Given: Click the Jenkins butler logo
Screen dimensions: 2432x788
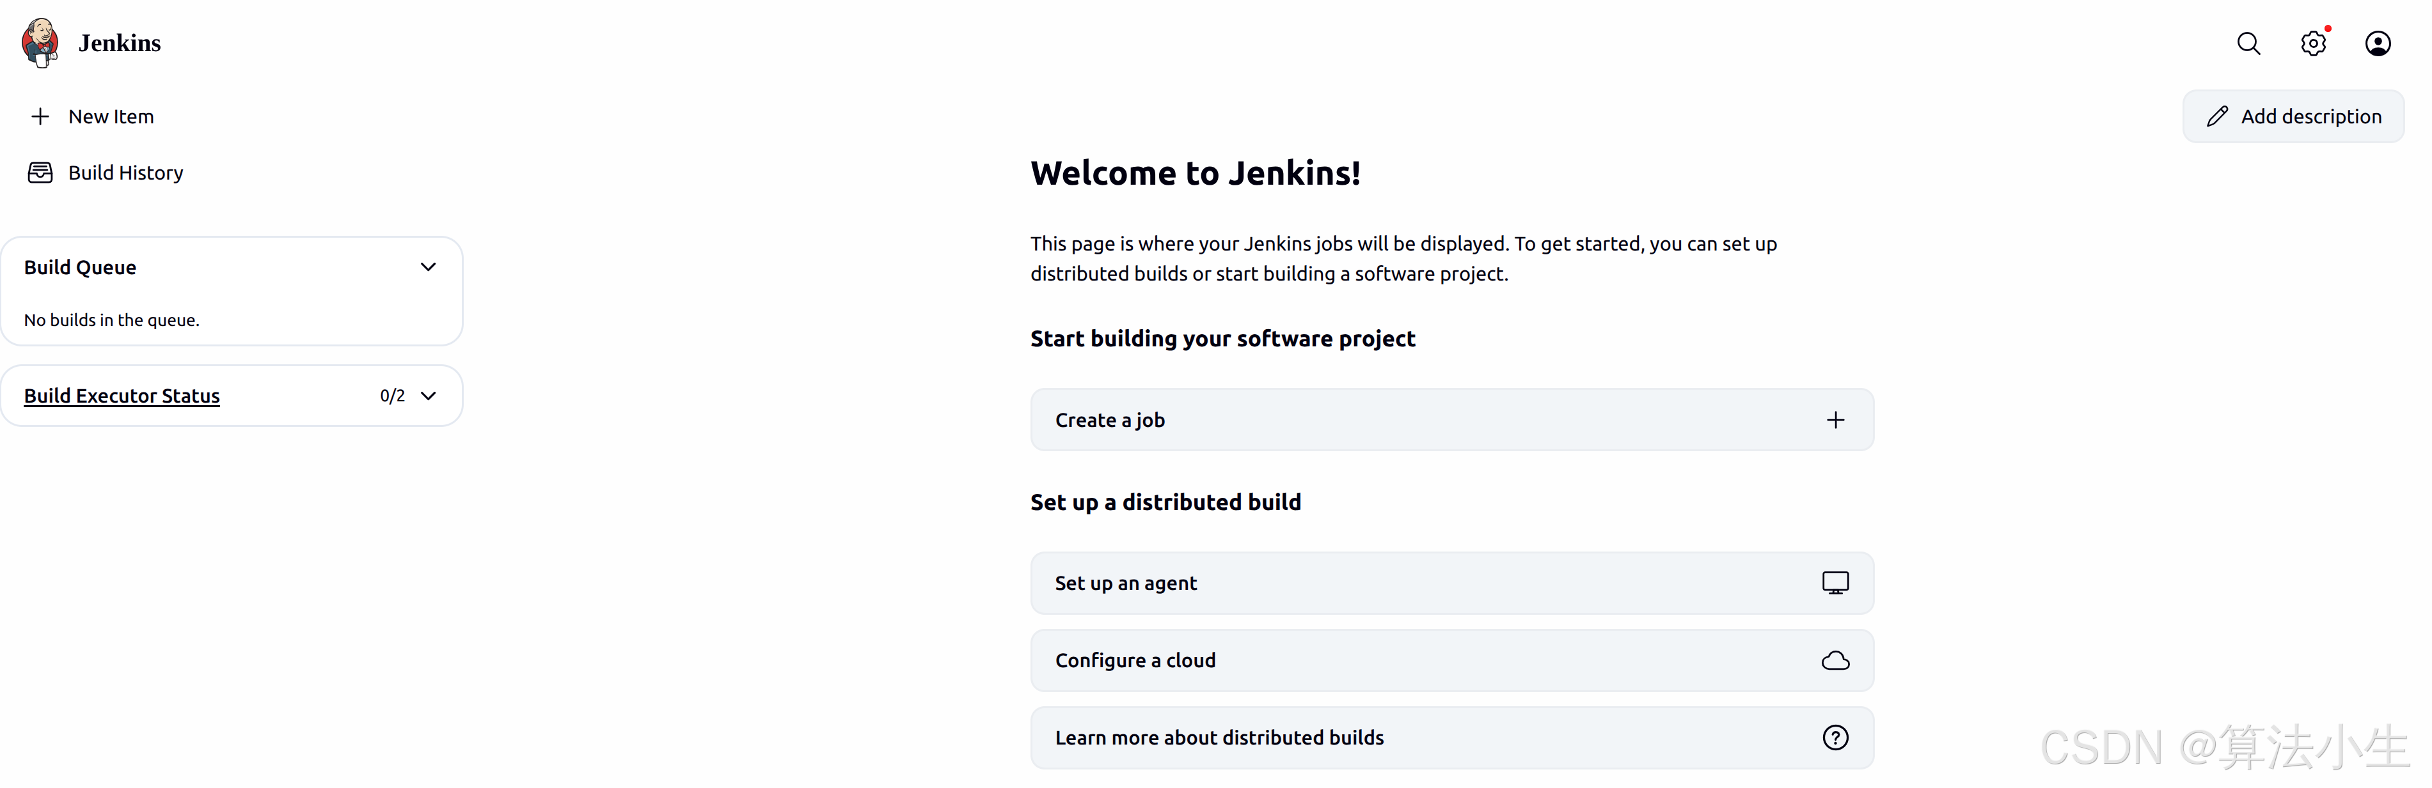Looking at the screenshot, I should (40, 43).
